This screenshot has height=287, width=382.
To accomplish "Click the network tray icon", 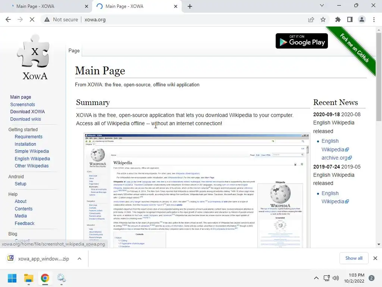I will coord(326,278).
